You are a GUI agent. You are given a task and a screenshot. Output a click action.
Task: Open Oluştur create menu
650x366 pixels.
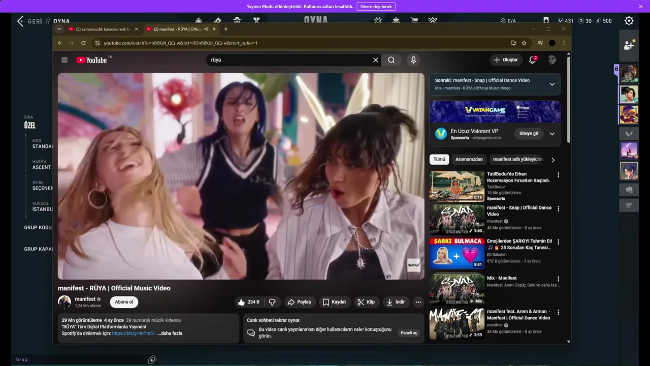click(506, 60)
